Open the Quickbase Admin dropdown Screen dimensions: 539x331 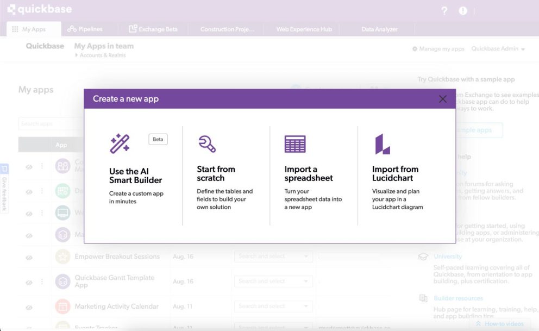(498, 48)
